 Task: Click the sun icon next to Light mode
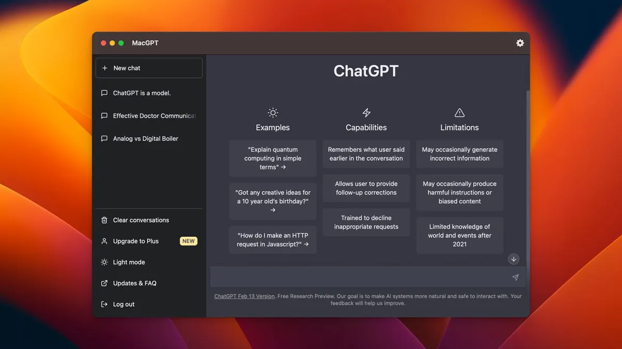[x=104, y=262]
